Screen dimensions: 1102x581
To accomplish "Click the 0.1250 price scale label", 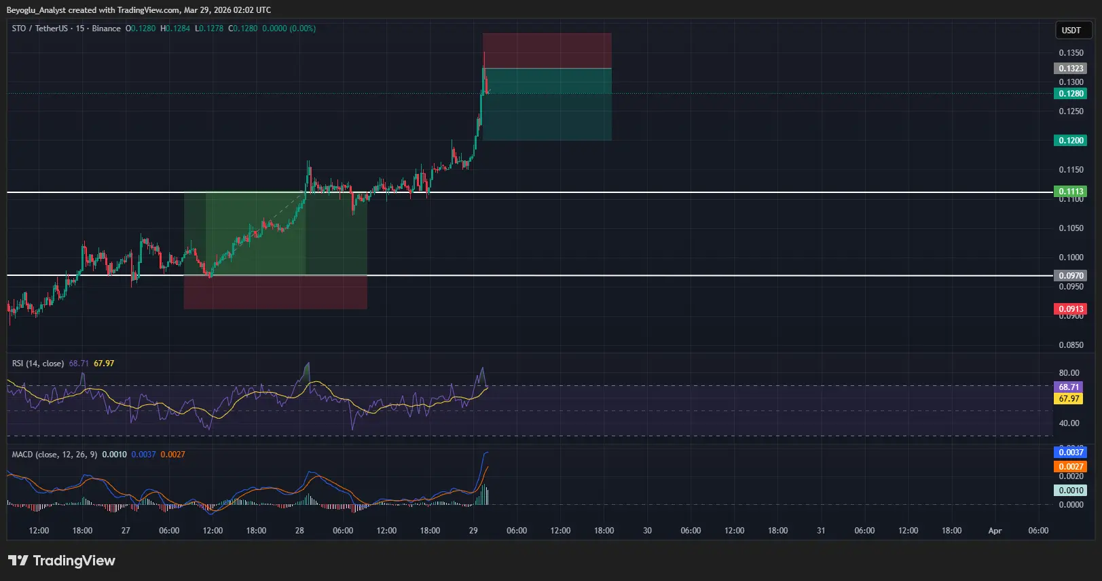I will (1071, 111).
